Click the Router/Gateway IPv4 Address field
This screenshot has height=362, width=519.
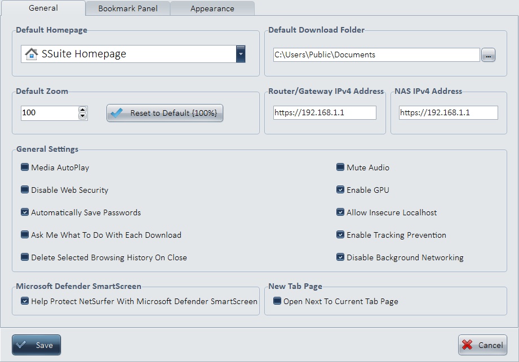point(325,112)
